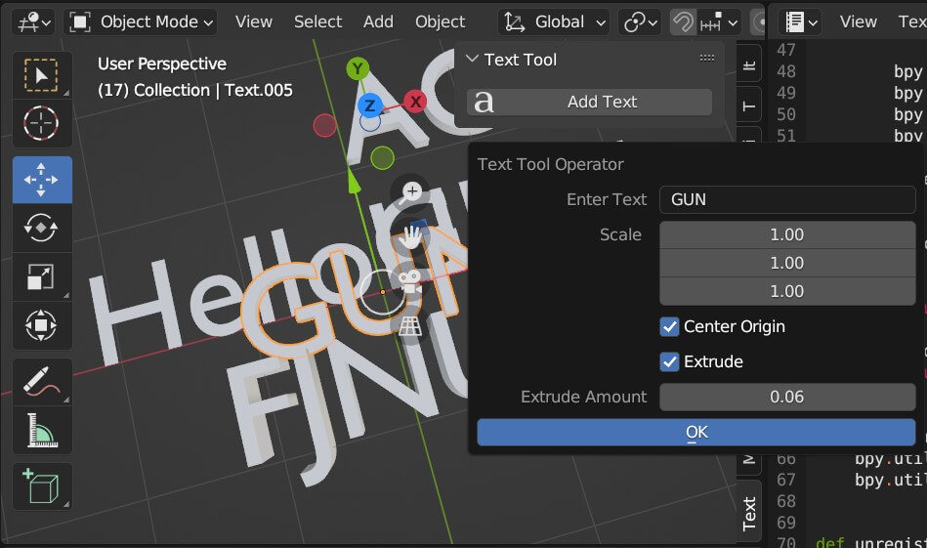The image size is (927, 548).
Task: Switch to the Text sidebar tab
Action: coord(749,512)
